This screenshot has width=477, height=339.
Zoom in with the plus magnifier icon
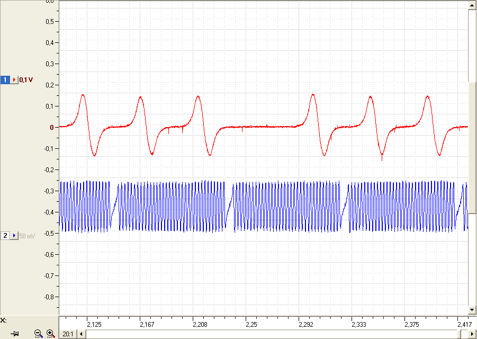click(x=50, y=334)
